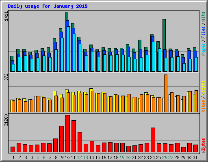This screenshot has height=162, width=208.
Task: Click day 24 on the x-axis
Action: click(152, 158)
